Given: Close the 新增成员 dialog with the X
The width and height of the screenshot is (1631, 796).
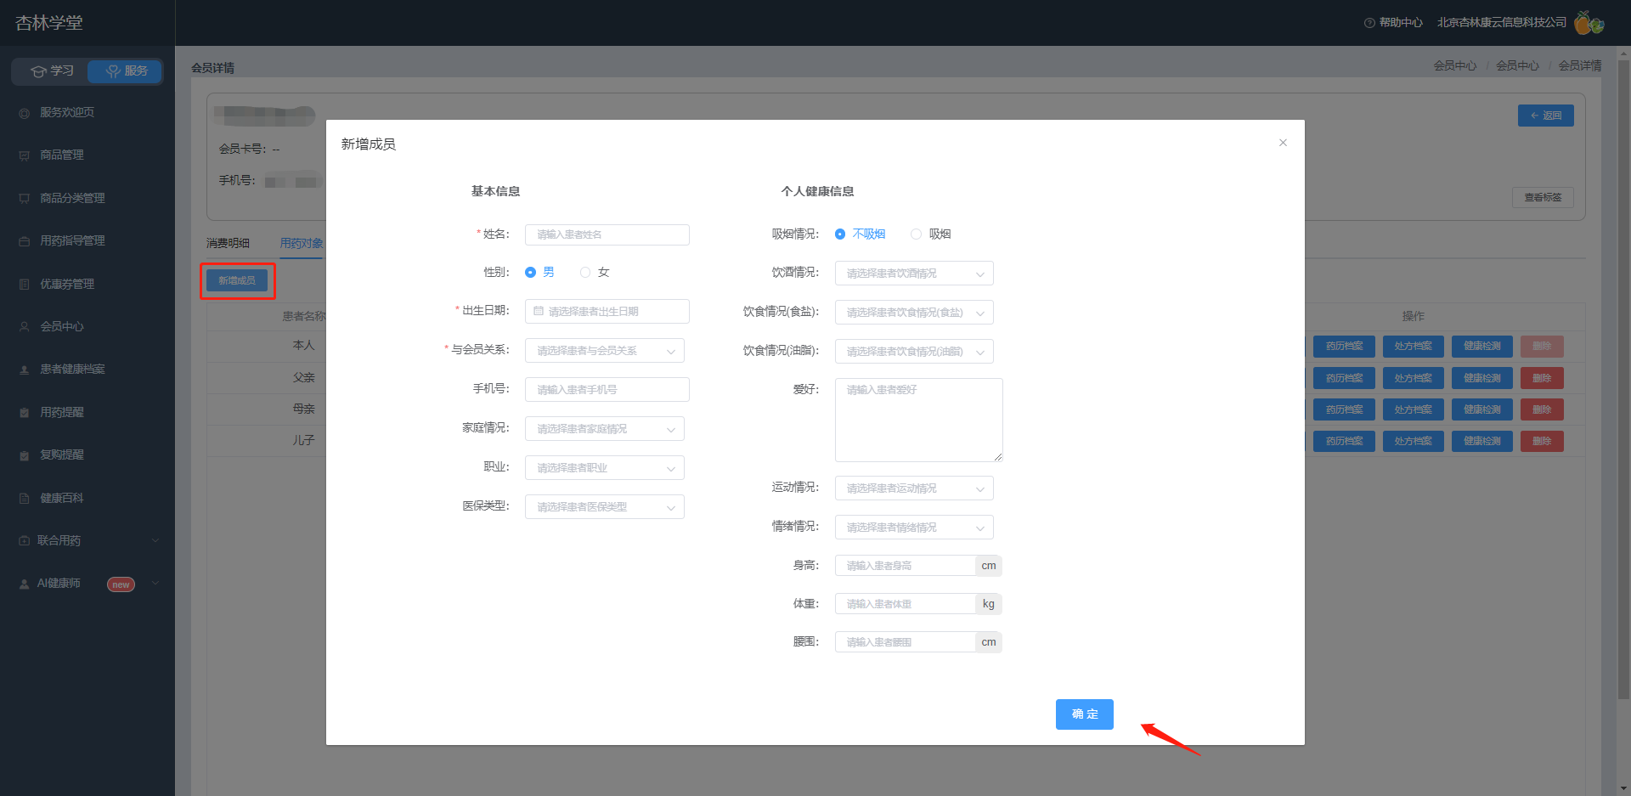Looking at the screenshot, I should click(1283, 143).
